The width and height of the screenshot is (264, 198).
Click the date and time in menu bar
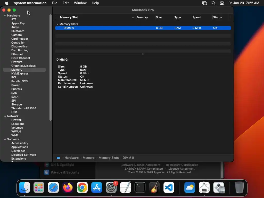pyautogui.click(x=244, y=3)
